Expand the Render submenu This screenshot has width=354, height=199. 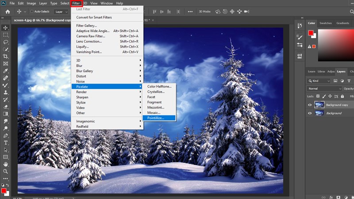(107, 92)
